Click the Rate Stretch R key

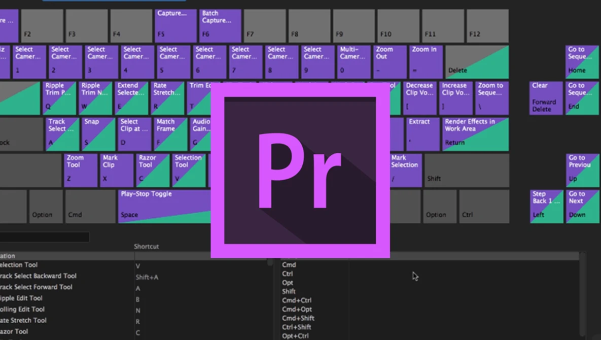167,98
